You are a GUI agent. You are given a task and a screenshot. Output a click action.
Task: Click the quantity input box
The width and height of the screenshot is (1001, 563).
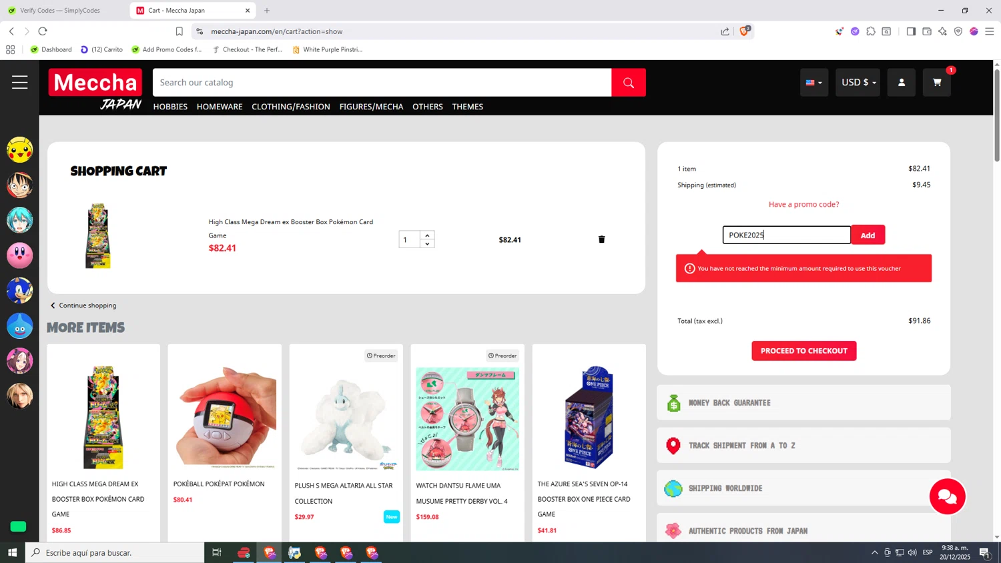click(x=410, y=239)
